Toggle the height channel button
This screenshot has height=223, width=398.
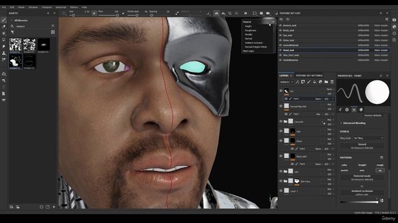tap(362, 165)
